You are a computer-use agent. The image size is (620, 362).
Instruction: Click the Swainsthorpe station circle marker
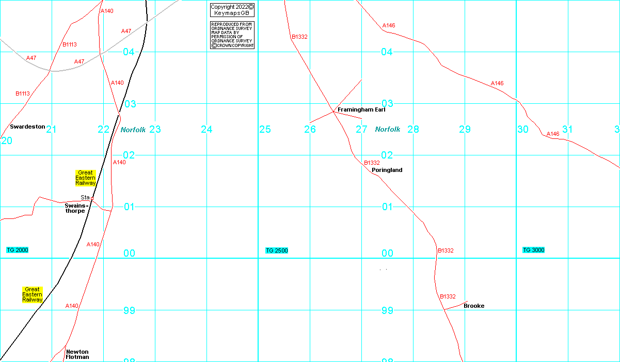(x=92, y=198)
